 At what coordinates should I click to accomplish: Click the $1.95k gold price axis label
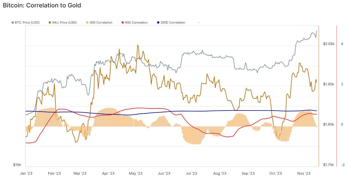coord(329,84)
